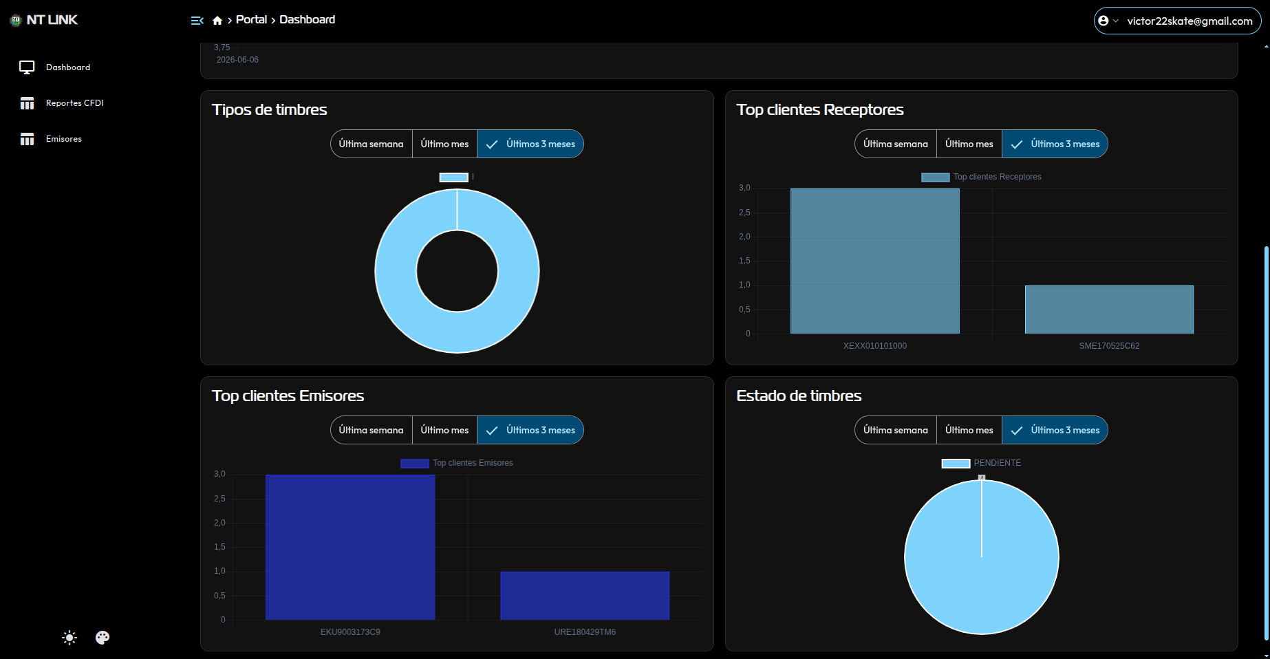Click the Portal breadcrumb link
The image size is (1270, 659).
251,20
